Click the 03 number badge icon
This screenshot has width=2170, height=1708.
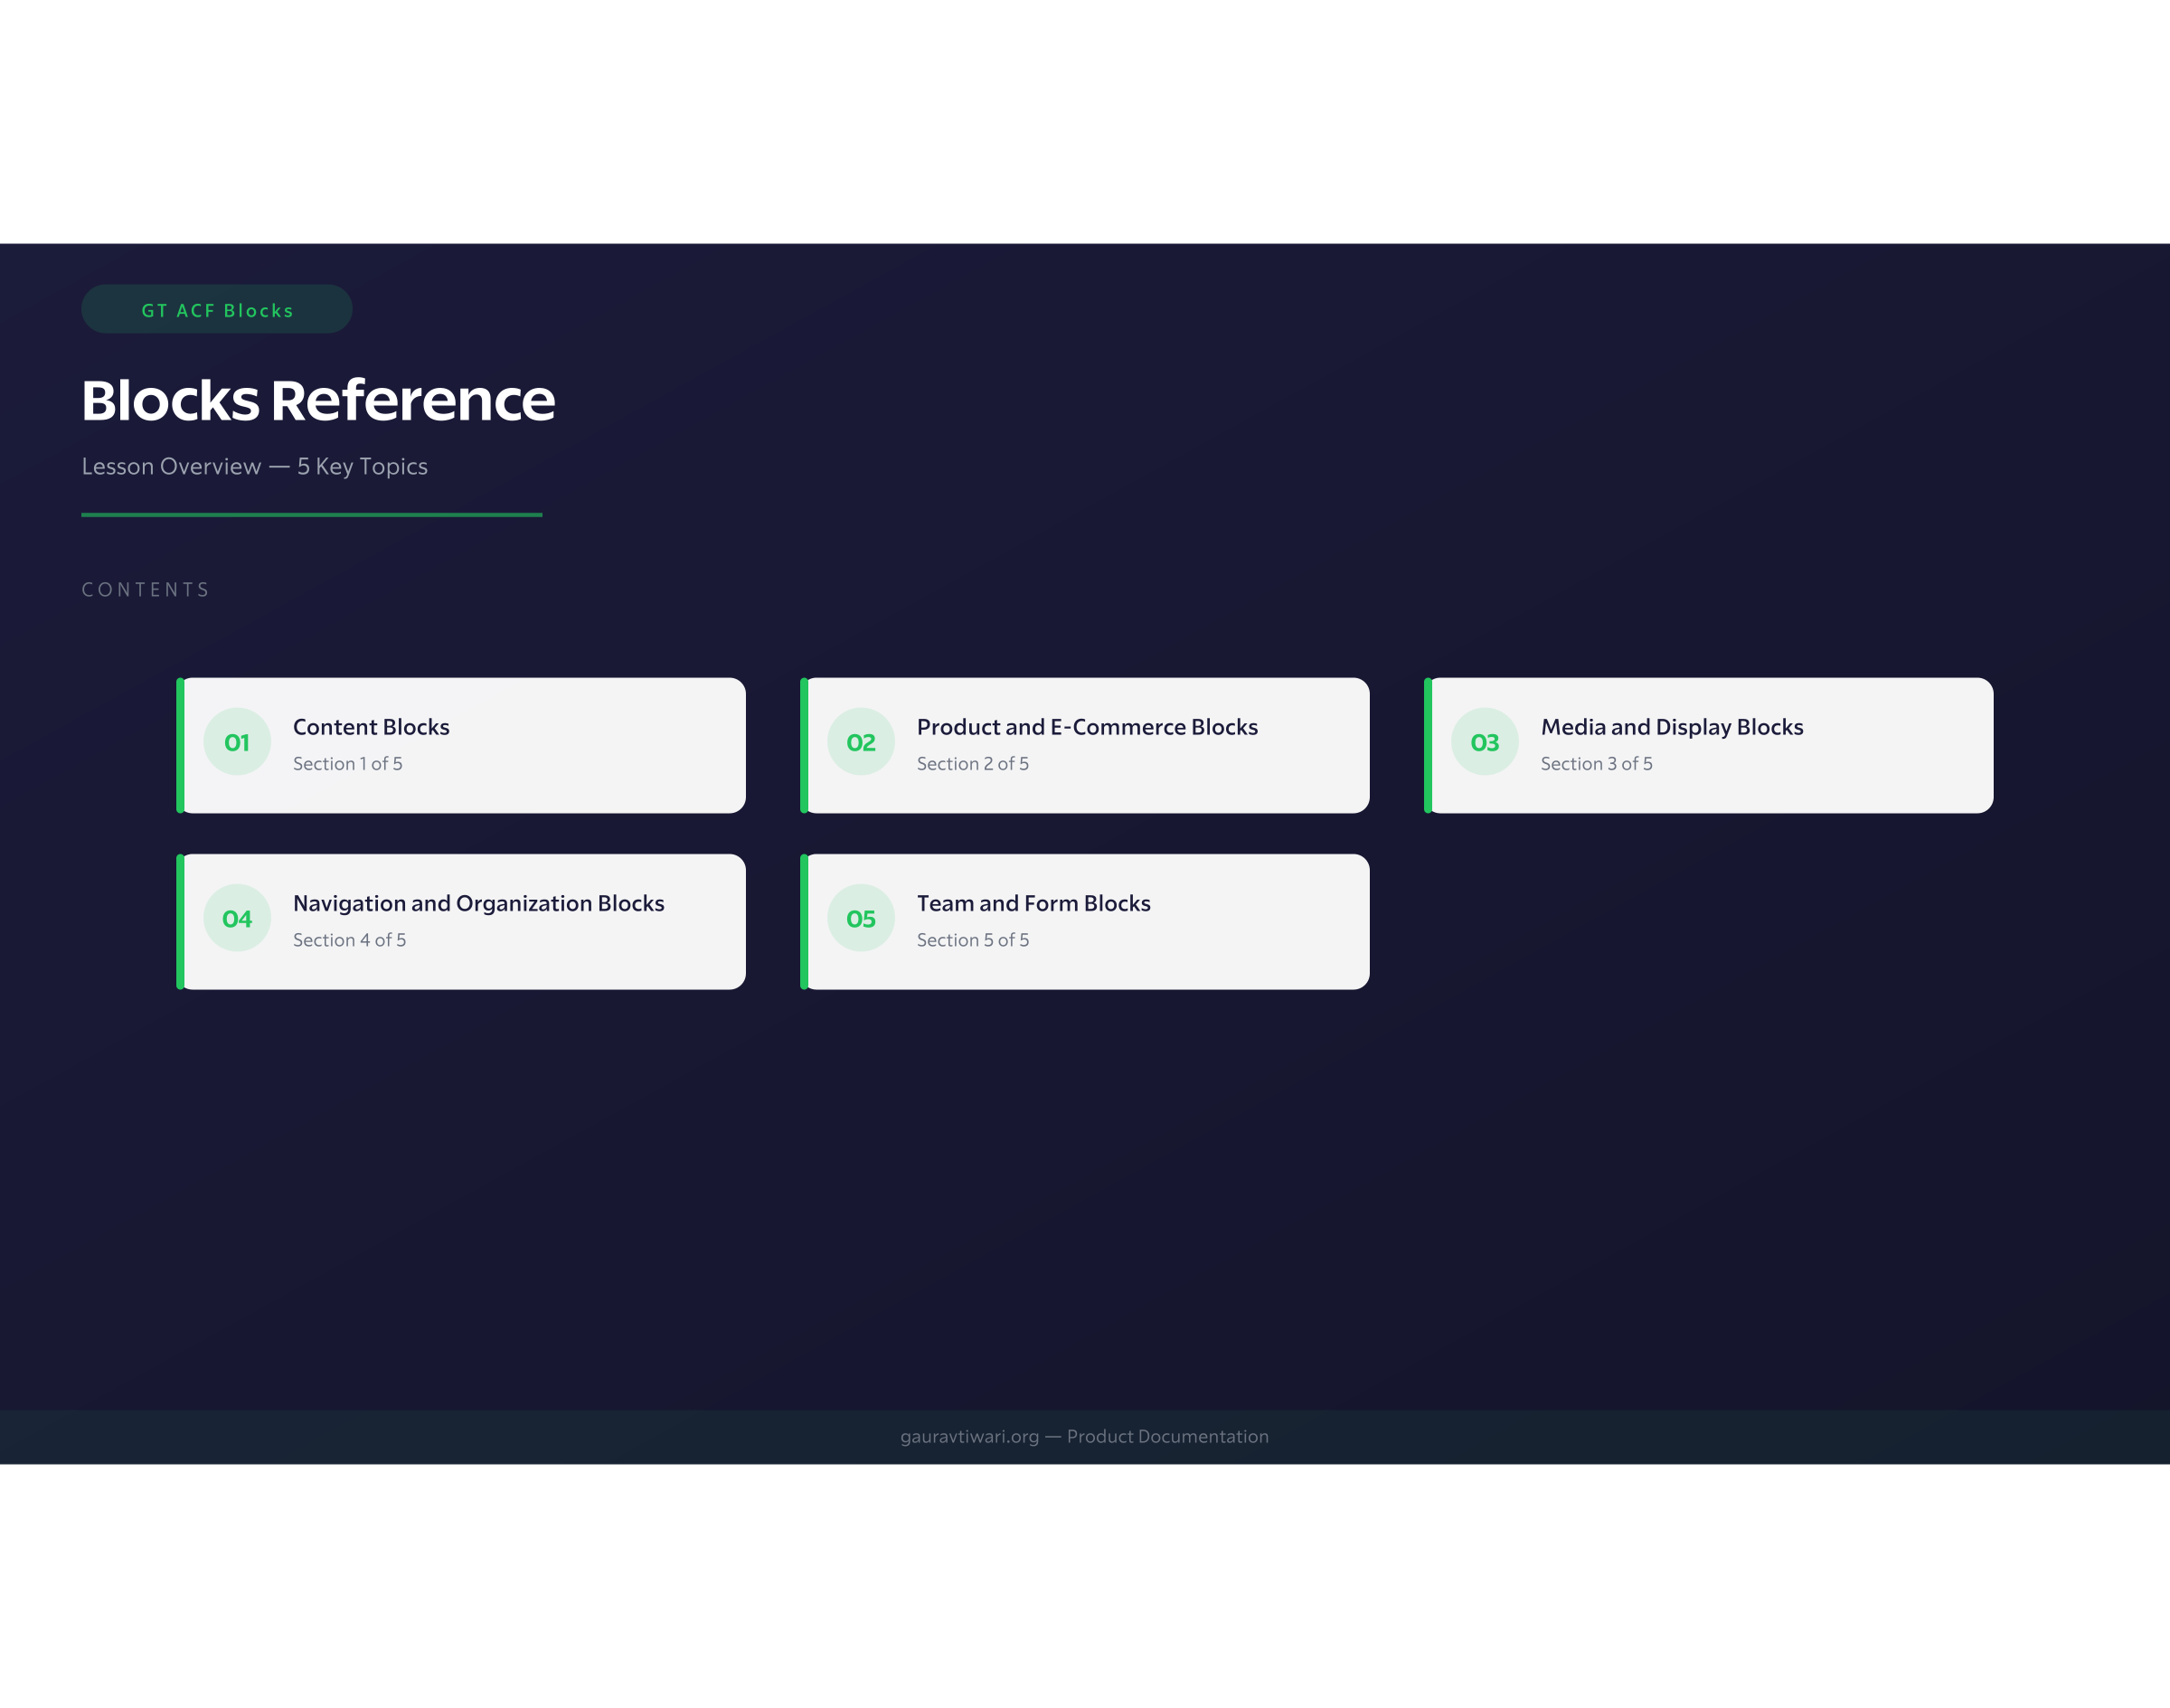[x=1484, y=741]
